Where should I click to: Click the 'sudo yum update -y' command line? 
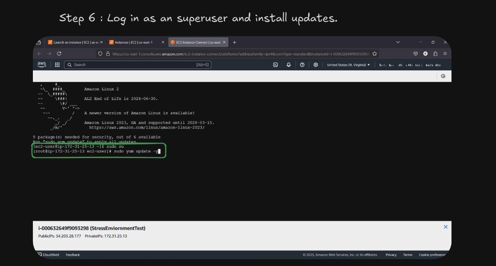tap(96, 151)
